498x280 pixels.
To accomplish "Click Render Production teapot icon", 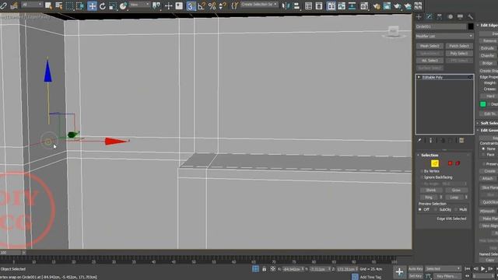I will pos(398,5).
